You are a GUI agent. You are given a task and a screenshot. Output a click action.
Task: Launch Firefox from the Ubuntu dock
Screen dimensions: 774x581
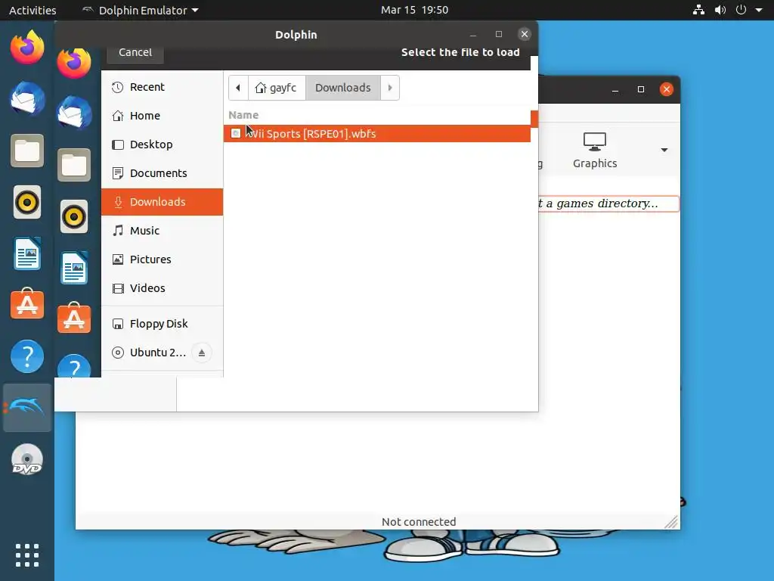[x=27, y=47]
